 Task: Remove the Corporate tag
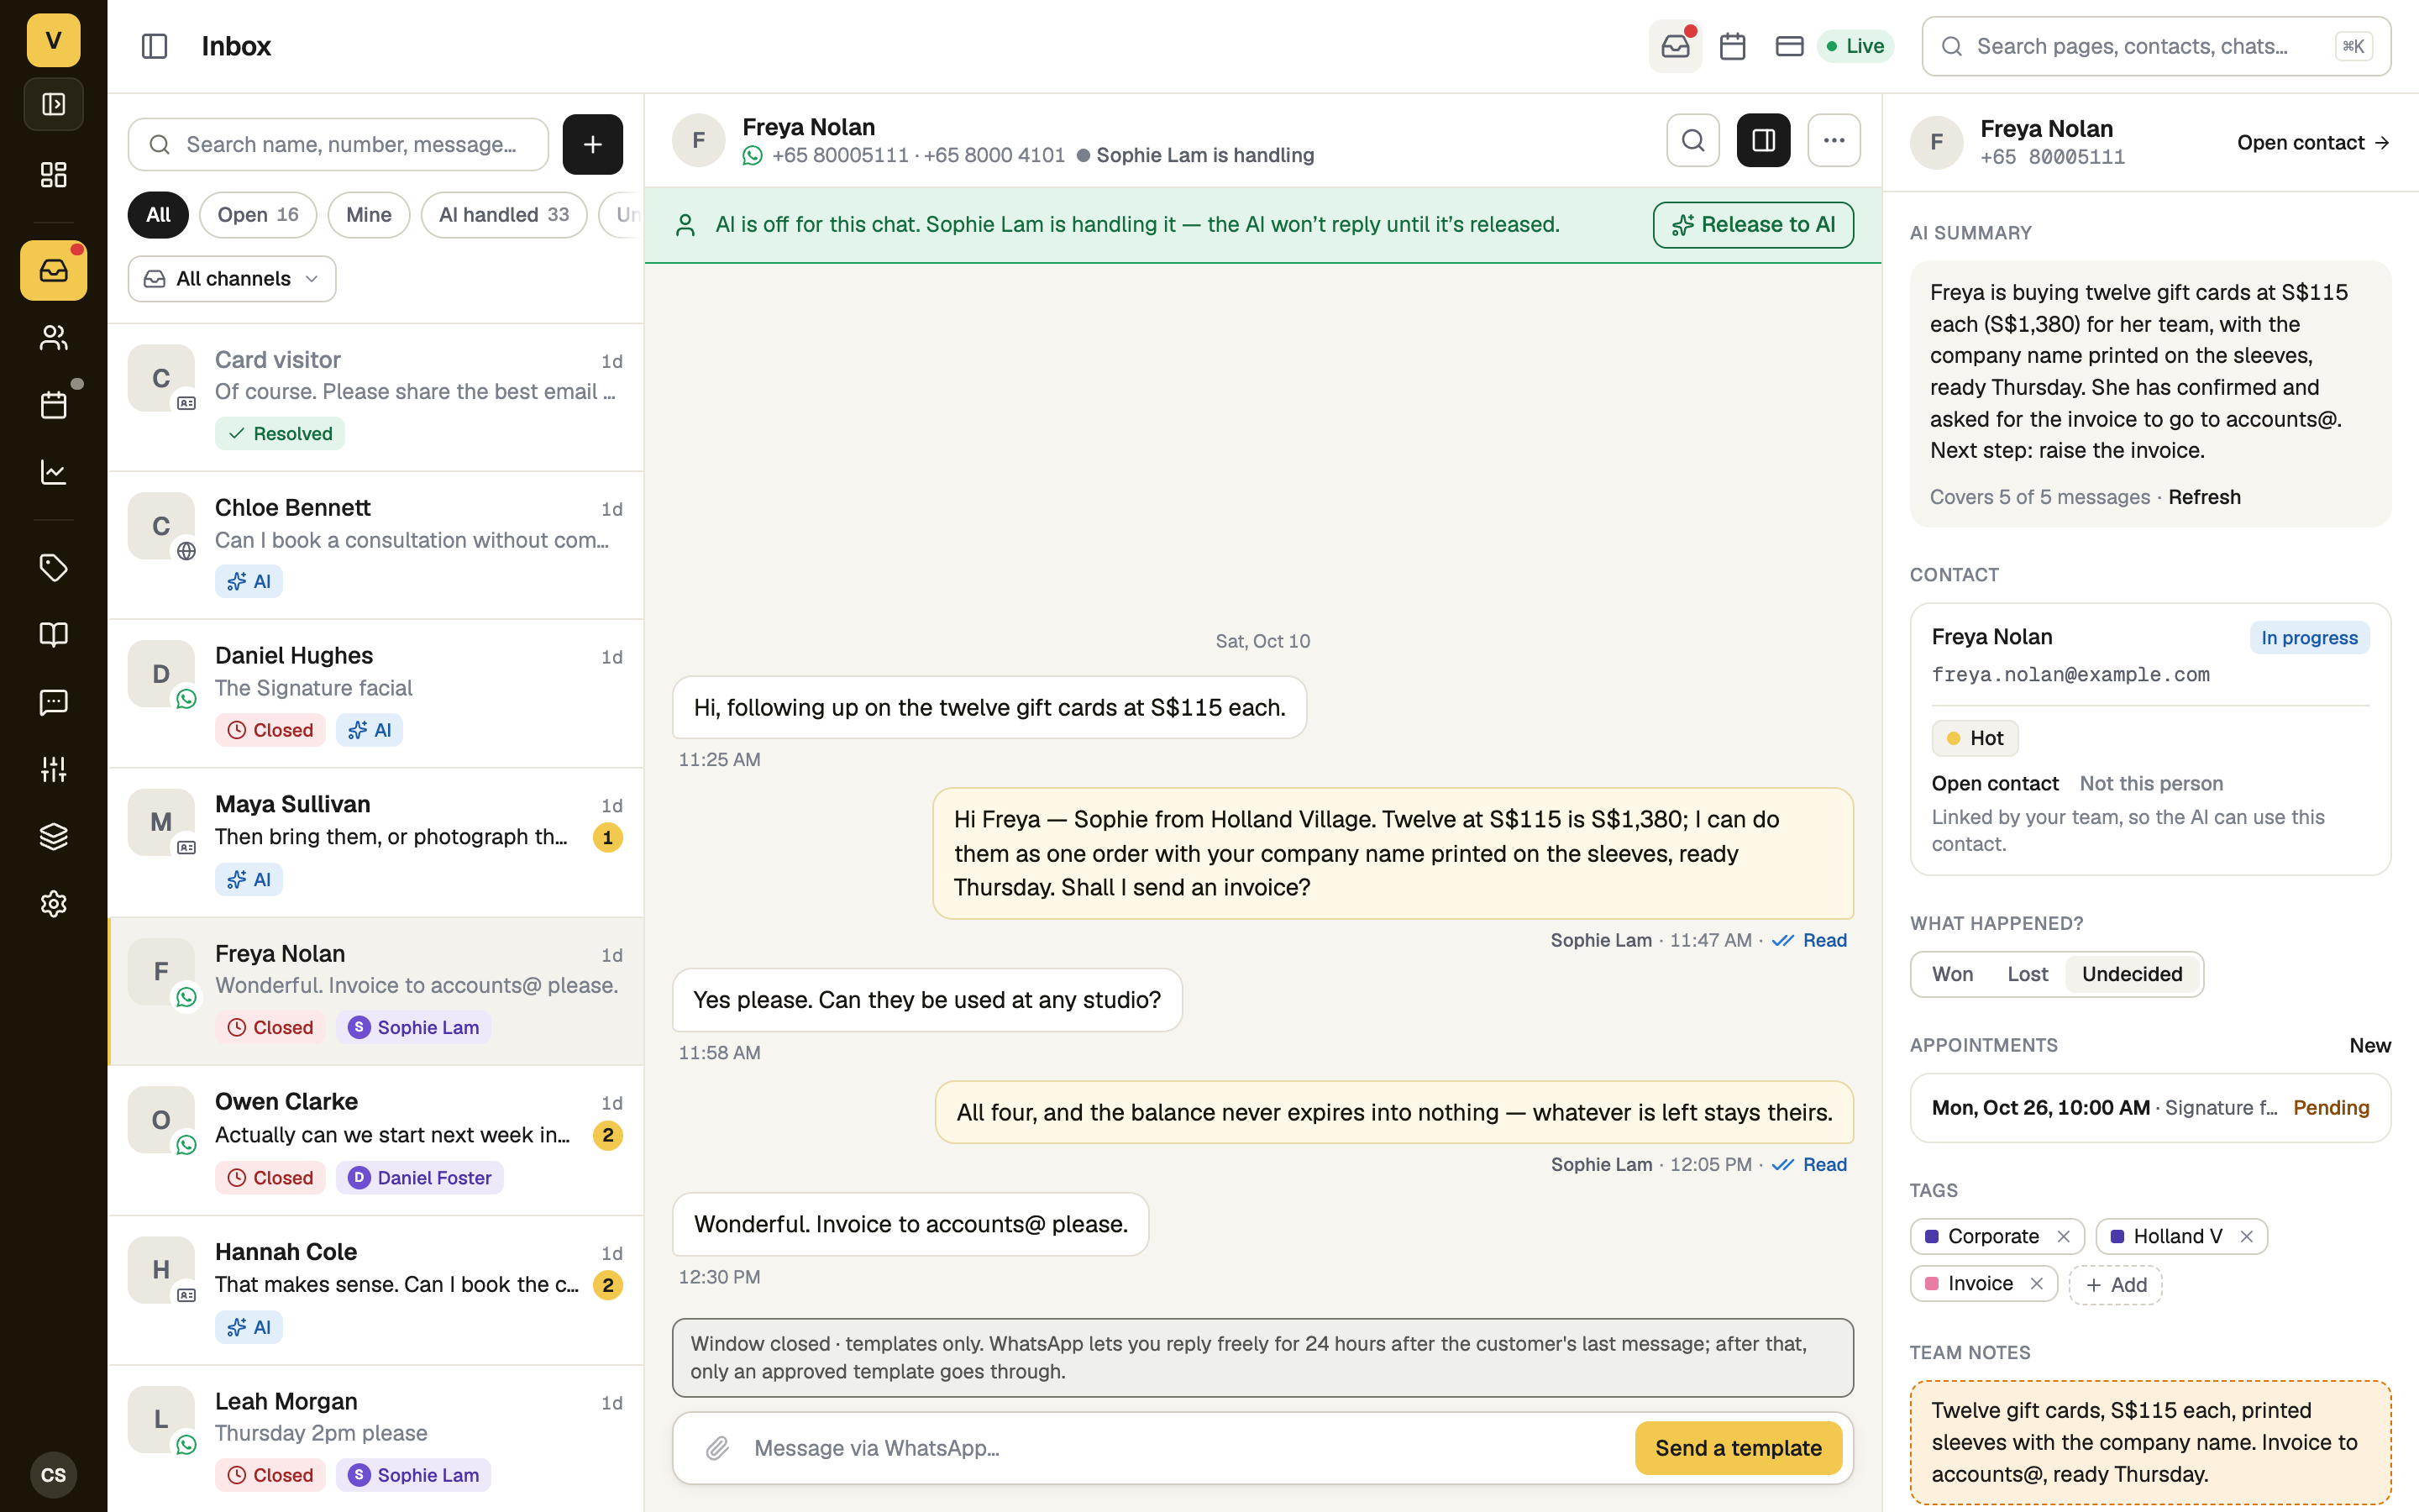click(2063, 1237)
